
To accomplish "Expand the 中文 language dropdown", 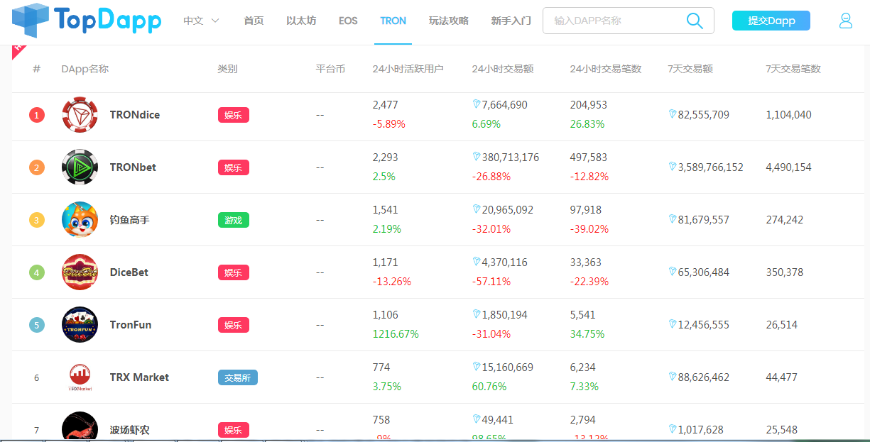I will point(201,21).
